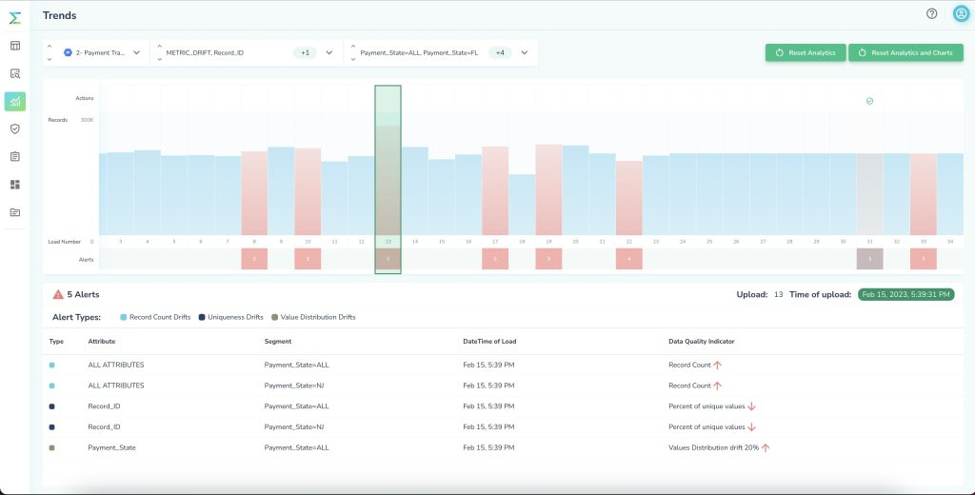Image resolution: width=975 pixels, height=495 pixels.
Task: Click the +4 segment count badge
Action: pos(500,53)
